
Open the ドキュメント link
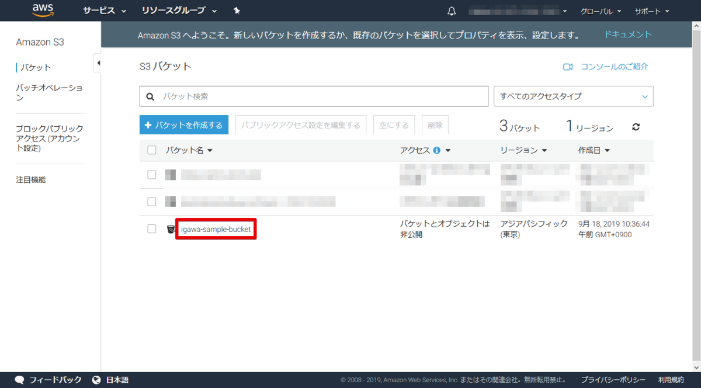point(628,34)
